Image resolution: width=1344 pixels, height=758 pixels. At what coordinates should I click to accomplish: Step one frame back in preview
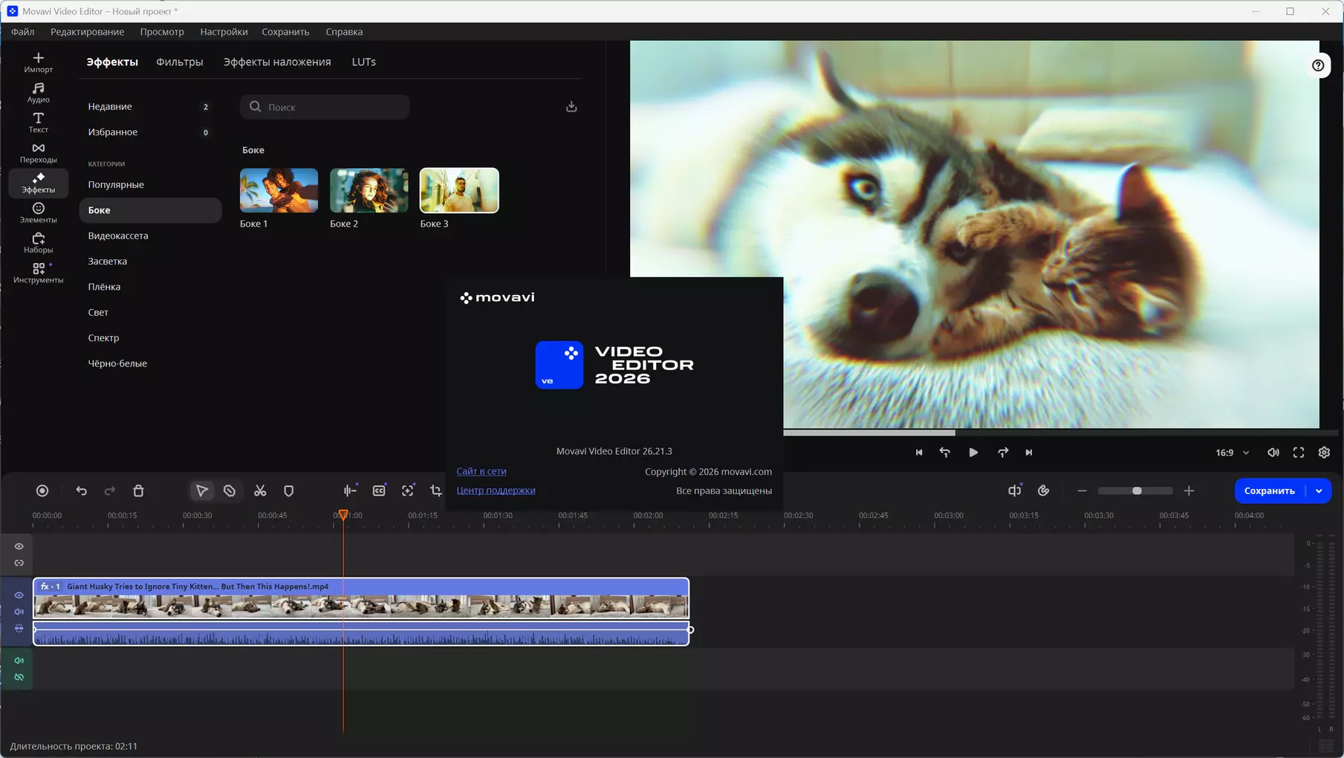[x=945, y=452]
